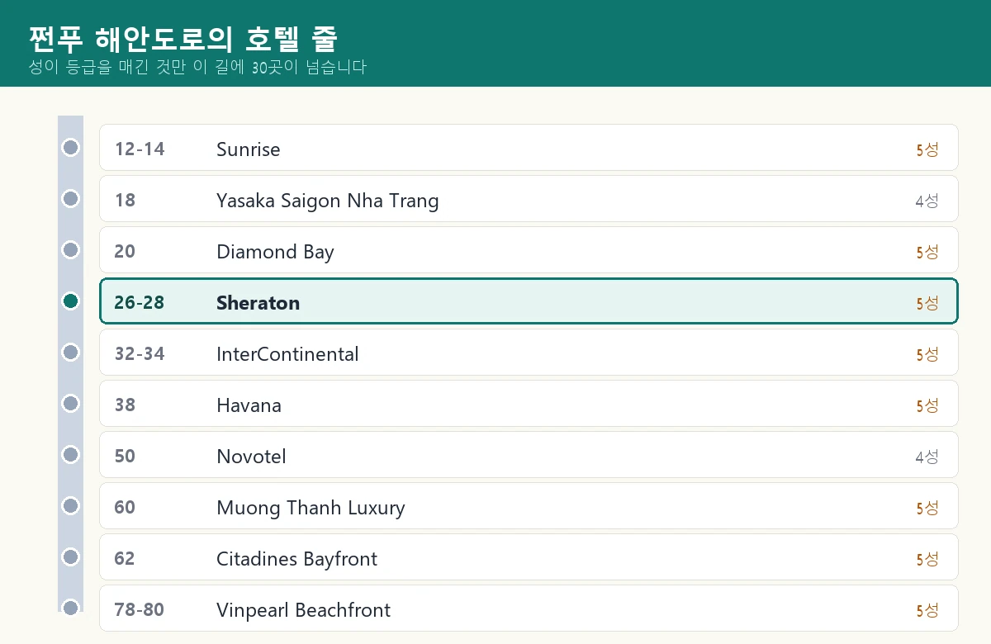This screenshot has height=644, width=991.
Task: Open the Vinpearl Beachfront entry
Action: (x=529, y=608)
